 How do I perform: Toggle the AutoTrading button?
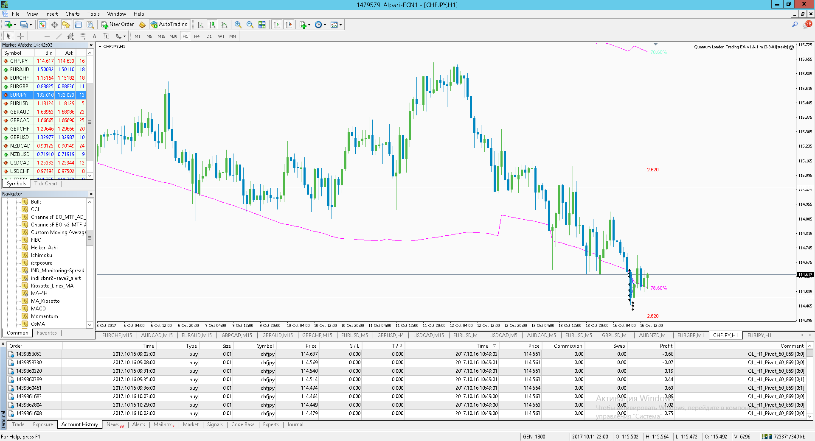pos(169,25)
